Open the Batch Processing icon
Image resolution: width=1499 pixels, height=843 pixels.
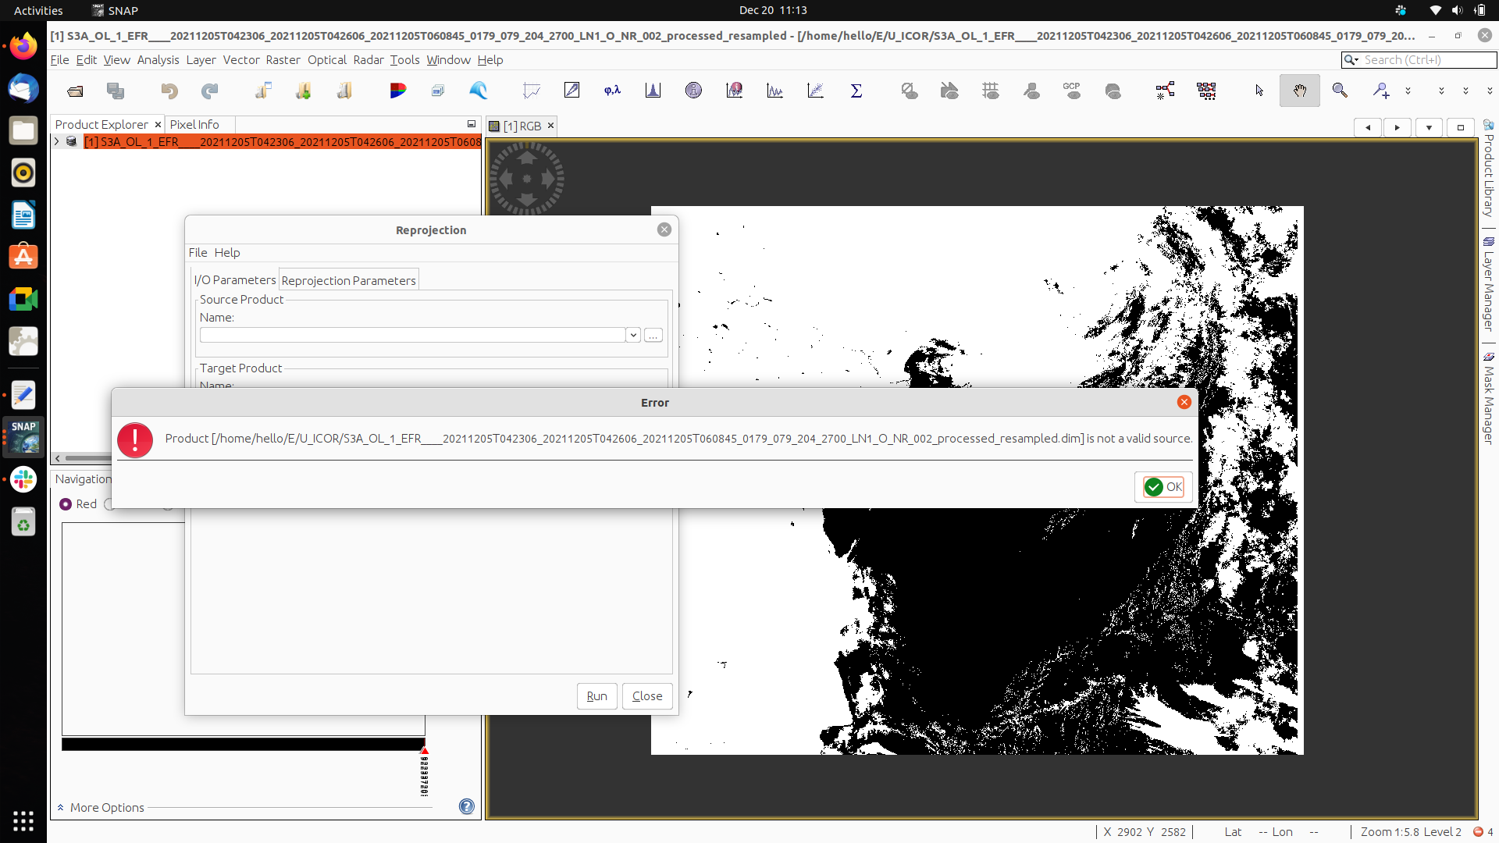(1206, 91)
